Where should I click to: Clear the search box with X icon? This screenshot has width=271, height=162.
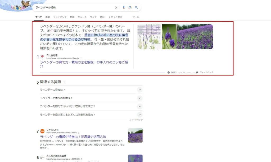pos(116,8)
